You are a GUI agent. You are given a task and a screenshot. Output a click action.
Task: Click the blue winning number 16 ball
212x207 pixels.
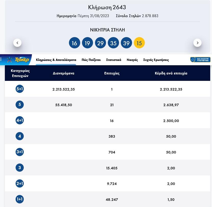click(x=74, y=43)
